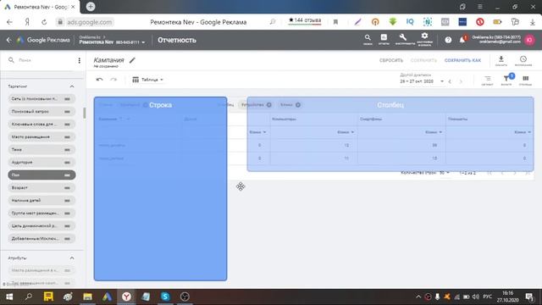Screen dimensions: 542x305
Task: Select the Поисковый запрос sidebar item
Action: pos(41,112)
